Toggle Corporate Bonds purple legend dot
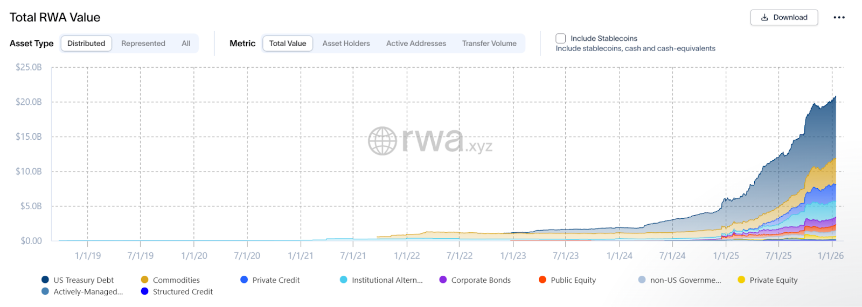Viewport: 862px width, 307px height. (443, 280)
